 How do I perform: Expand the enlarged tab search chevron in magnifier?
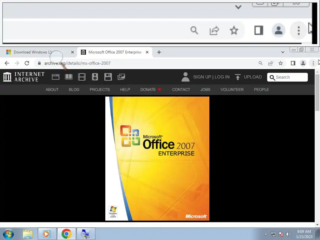tap(238, 7)
